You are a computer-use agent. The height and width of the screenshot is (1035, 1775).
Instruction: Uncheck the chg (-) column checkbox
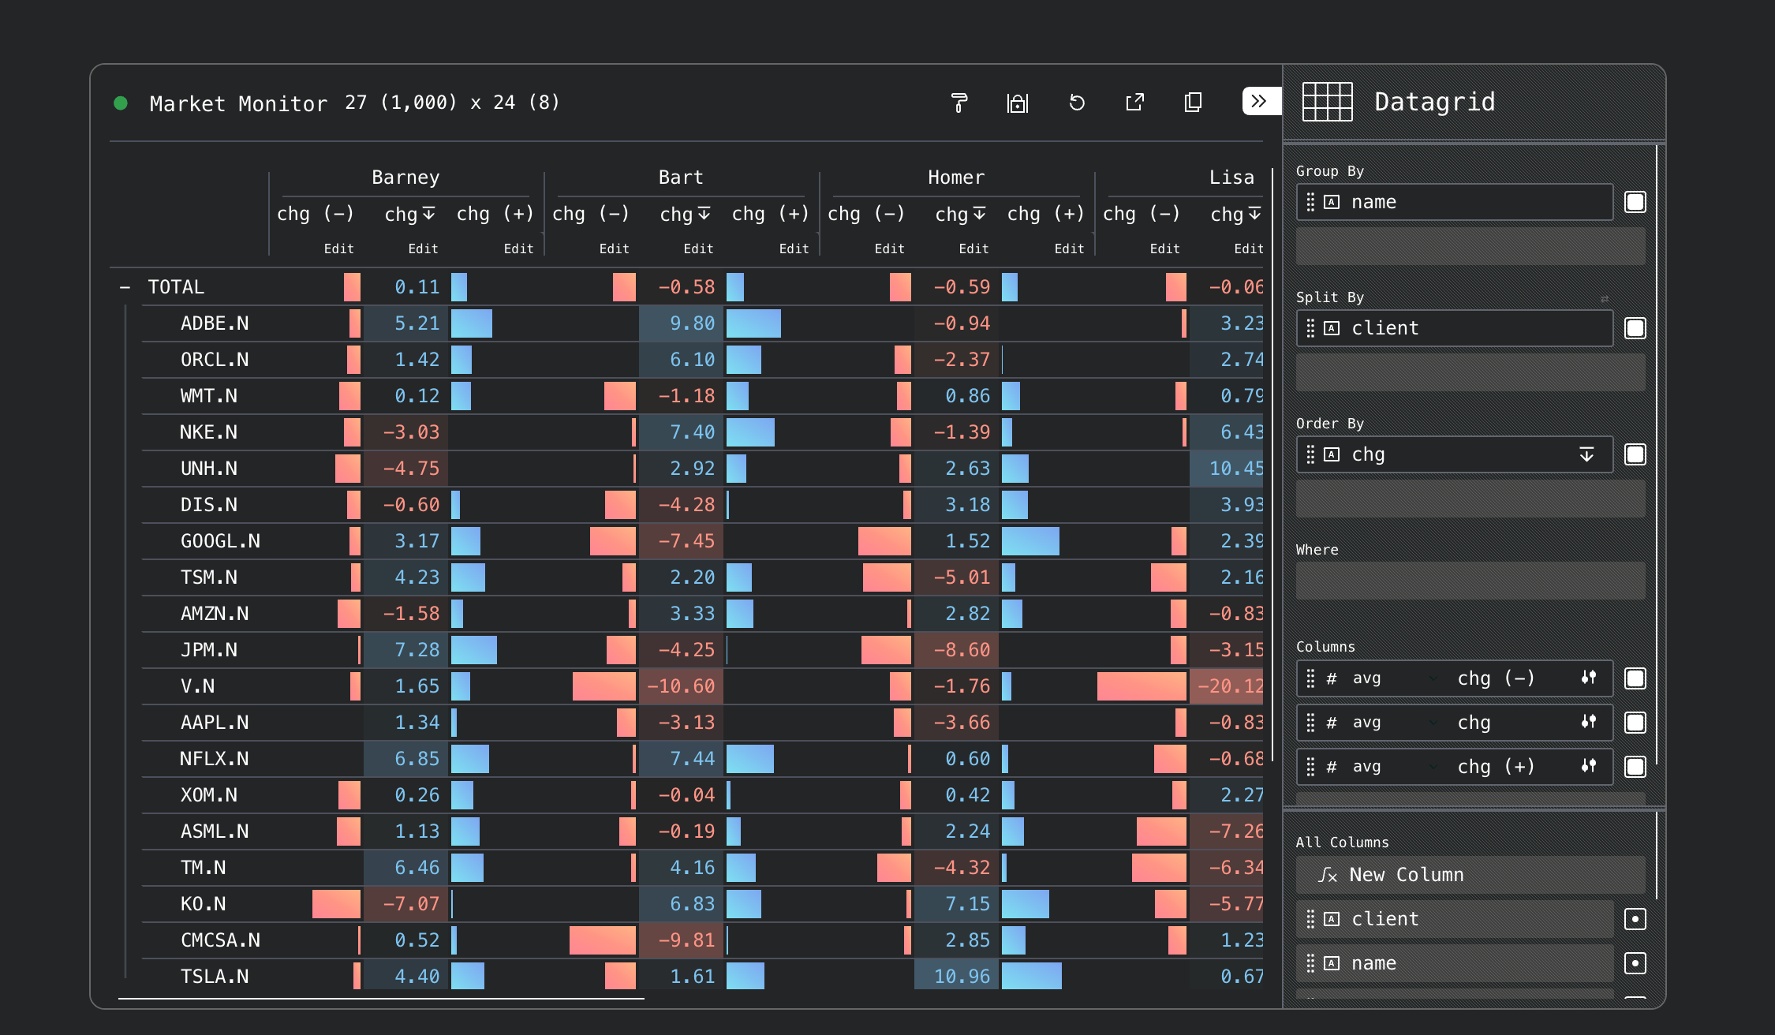1635,678
